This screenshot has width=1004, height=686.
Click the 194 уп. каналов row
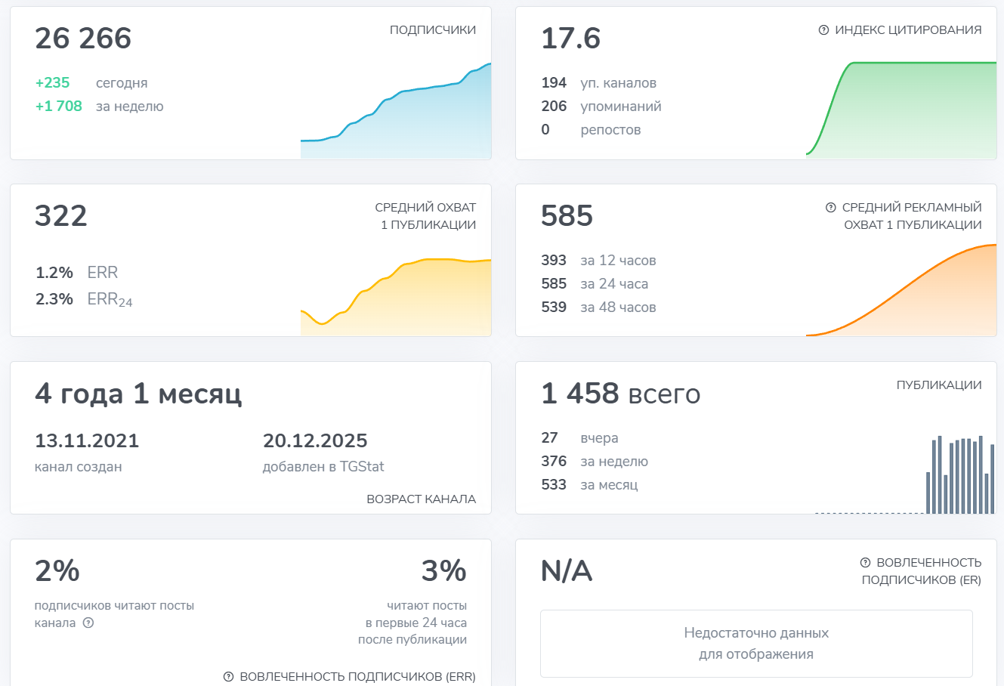[x=598, y=83]
